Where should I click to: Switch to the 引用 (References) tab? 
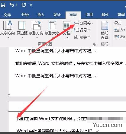pos(89,15)
